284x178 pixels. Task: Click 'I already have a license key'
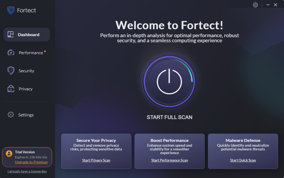[x=27, y=171]
